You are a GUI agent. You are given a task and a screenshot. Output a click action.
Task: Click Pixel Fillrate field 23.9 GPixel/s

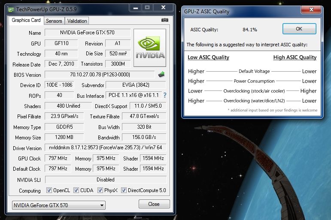(x=64, y=116)
